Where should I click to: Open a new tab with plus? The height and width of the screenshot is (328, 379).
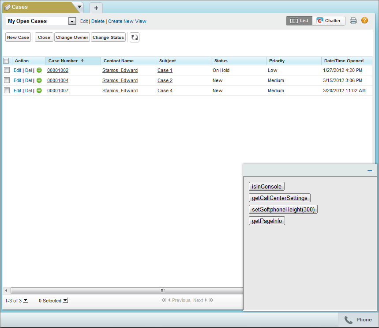tap(96, 8)
